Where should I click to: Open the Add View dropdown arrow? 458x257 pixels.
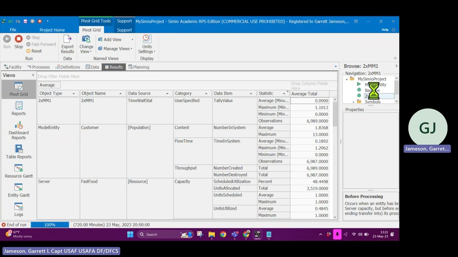(132, 40)
